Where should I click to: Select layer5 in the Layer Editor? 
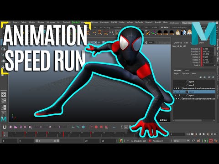[194, 85]
